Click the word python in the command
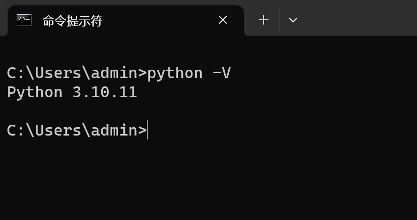The height and width of the screenshot is (220, 417). coord(175,74)
